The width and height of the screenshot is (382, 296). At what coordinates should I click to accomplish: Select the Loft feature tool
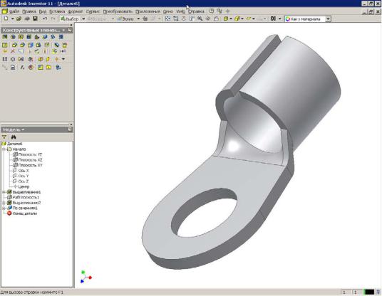(x=45, y=37)
